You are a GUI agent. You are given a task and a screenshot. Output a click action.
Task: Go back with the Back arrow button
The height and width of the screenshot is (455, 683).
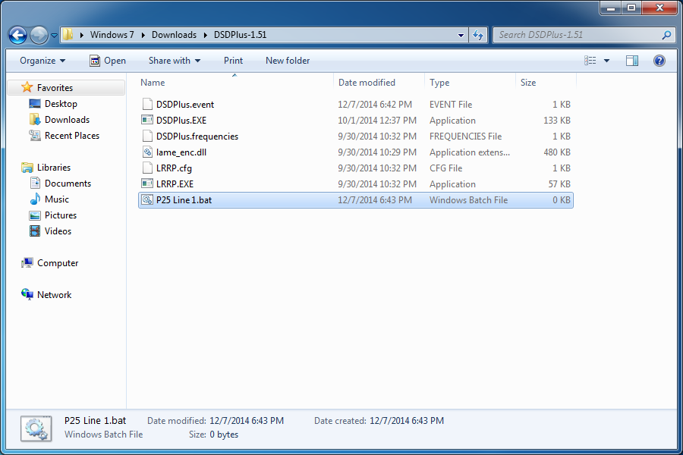pos(18,36)
